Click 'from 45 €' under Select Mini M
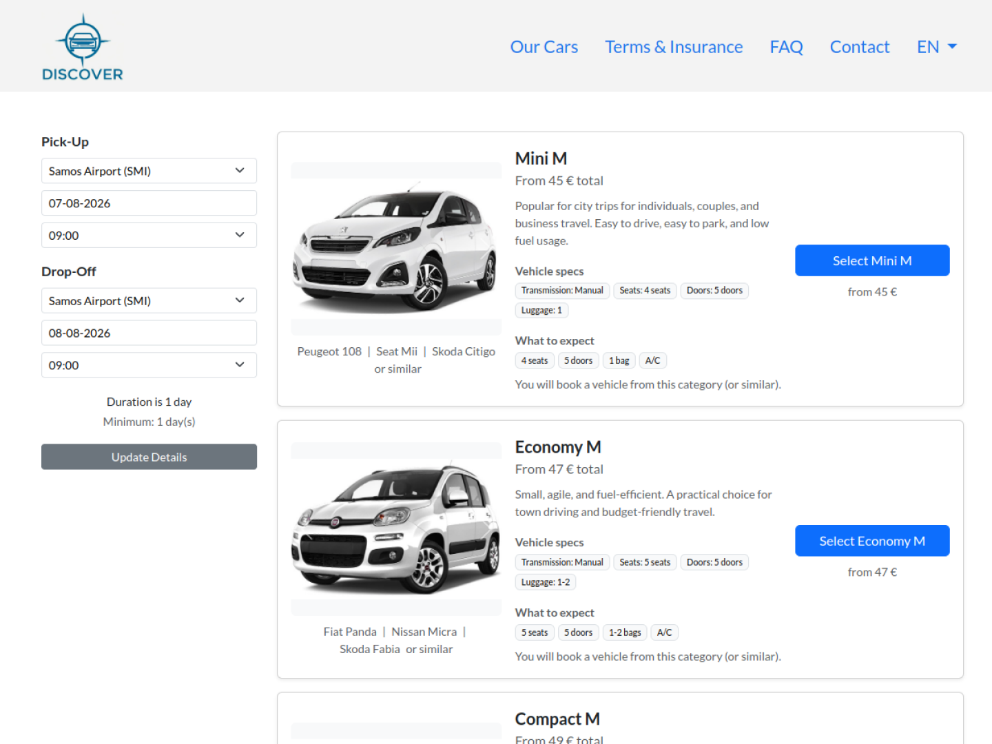The image size is (992, 744). tap(872, 292)
